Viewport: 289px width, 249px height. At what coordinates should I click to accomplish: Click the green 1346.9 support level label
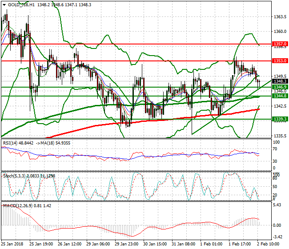click(x=280, y=87)
